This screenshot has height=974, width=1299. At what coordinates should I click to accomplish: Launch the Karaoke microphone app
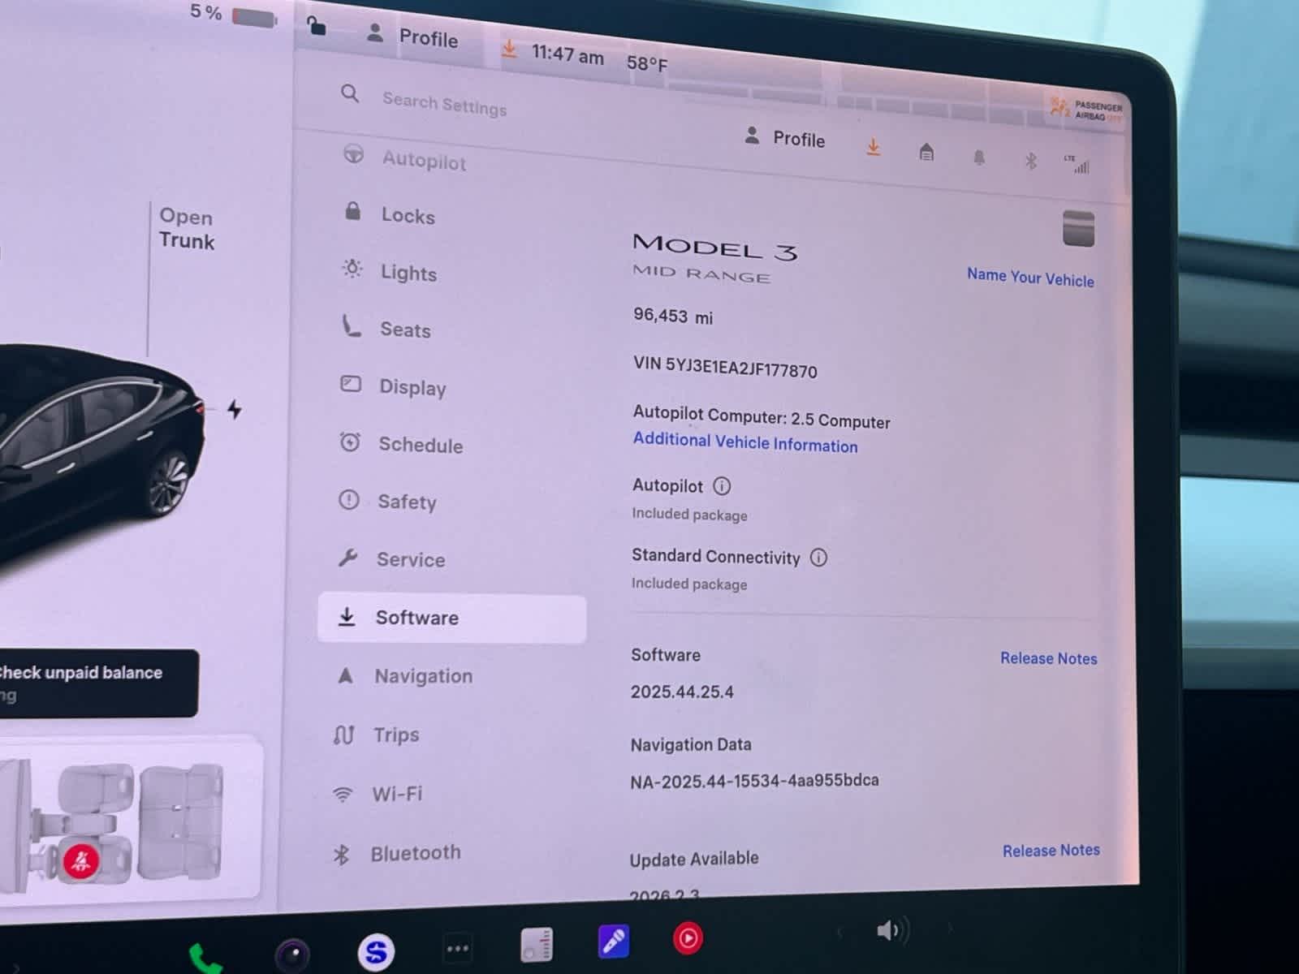coord(613,942)
